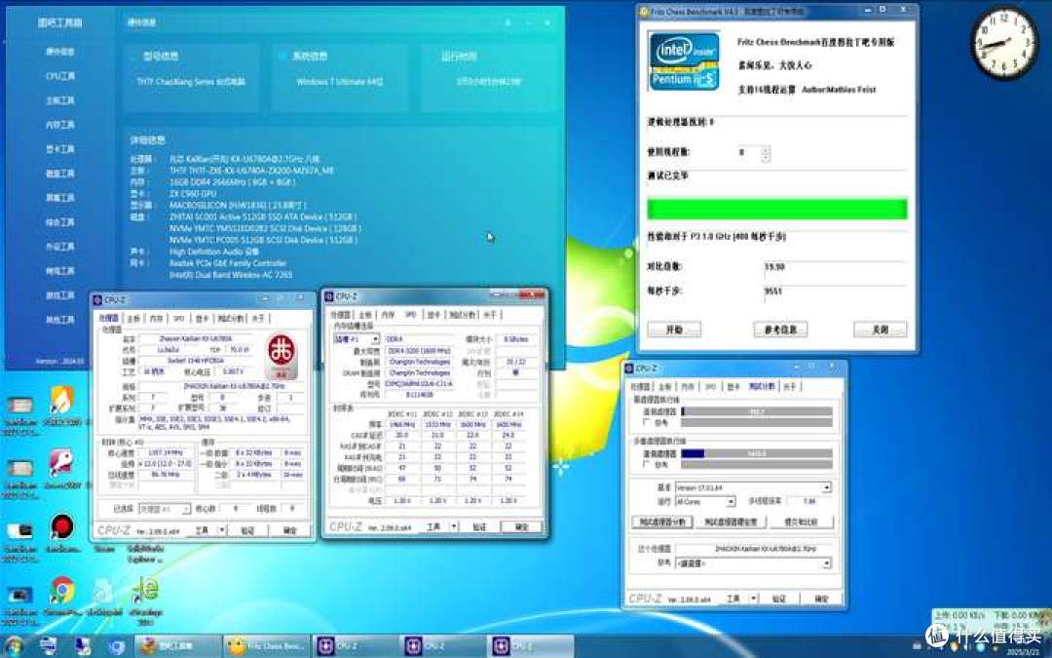Expand 工具 arrow in CPU-Z benchmark window
The width and height of the screenshot is (1052, 658).
(753, 599)
